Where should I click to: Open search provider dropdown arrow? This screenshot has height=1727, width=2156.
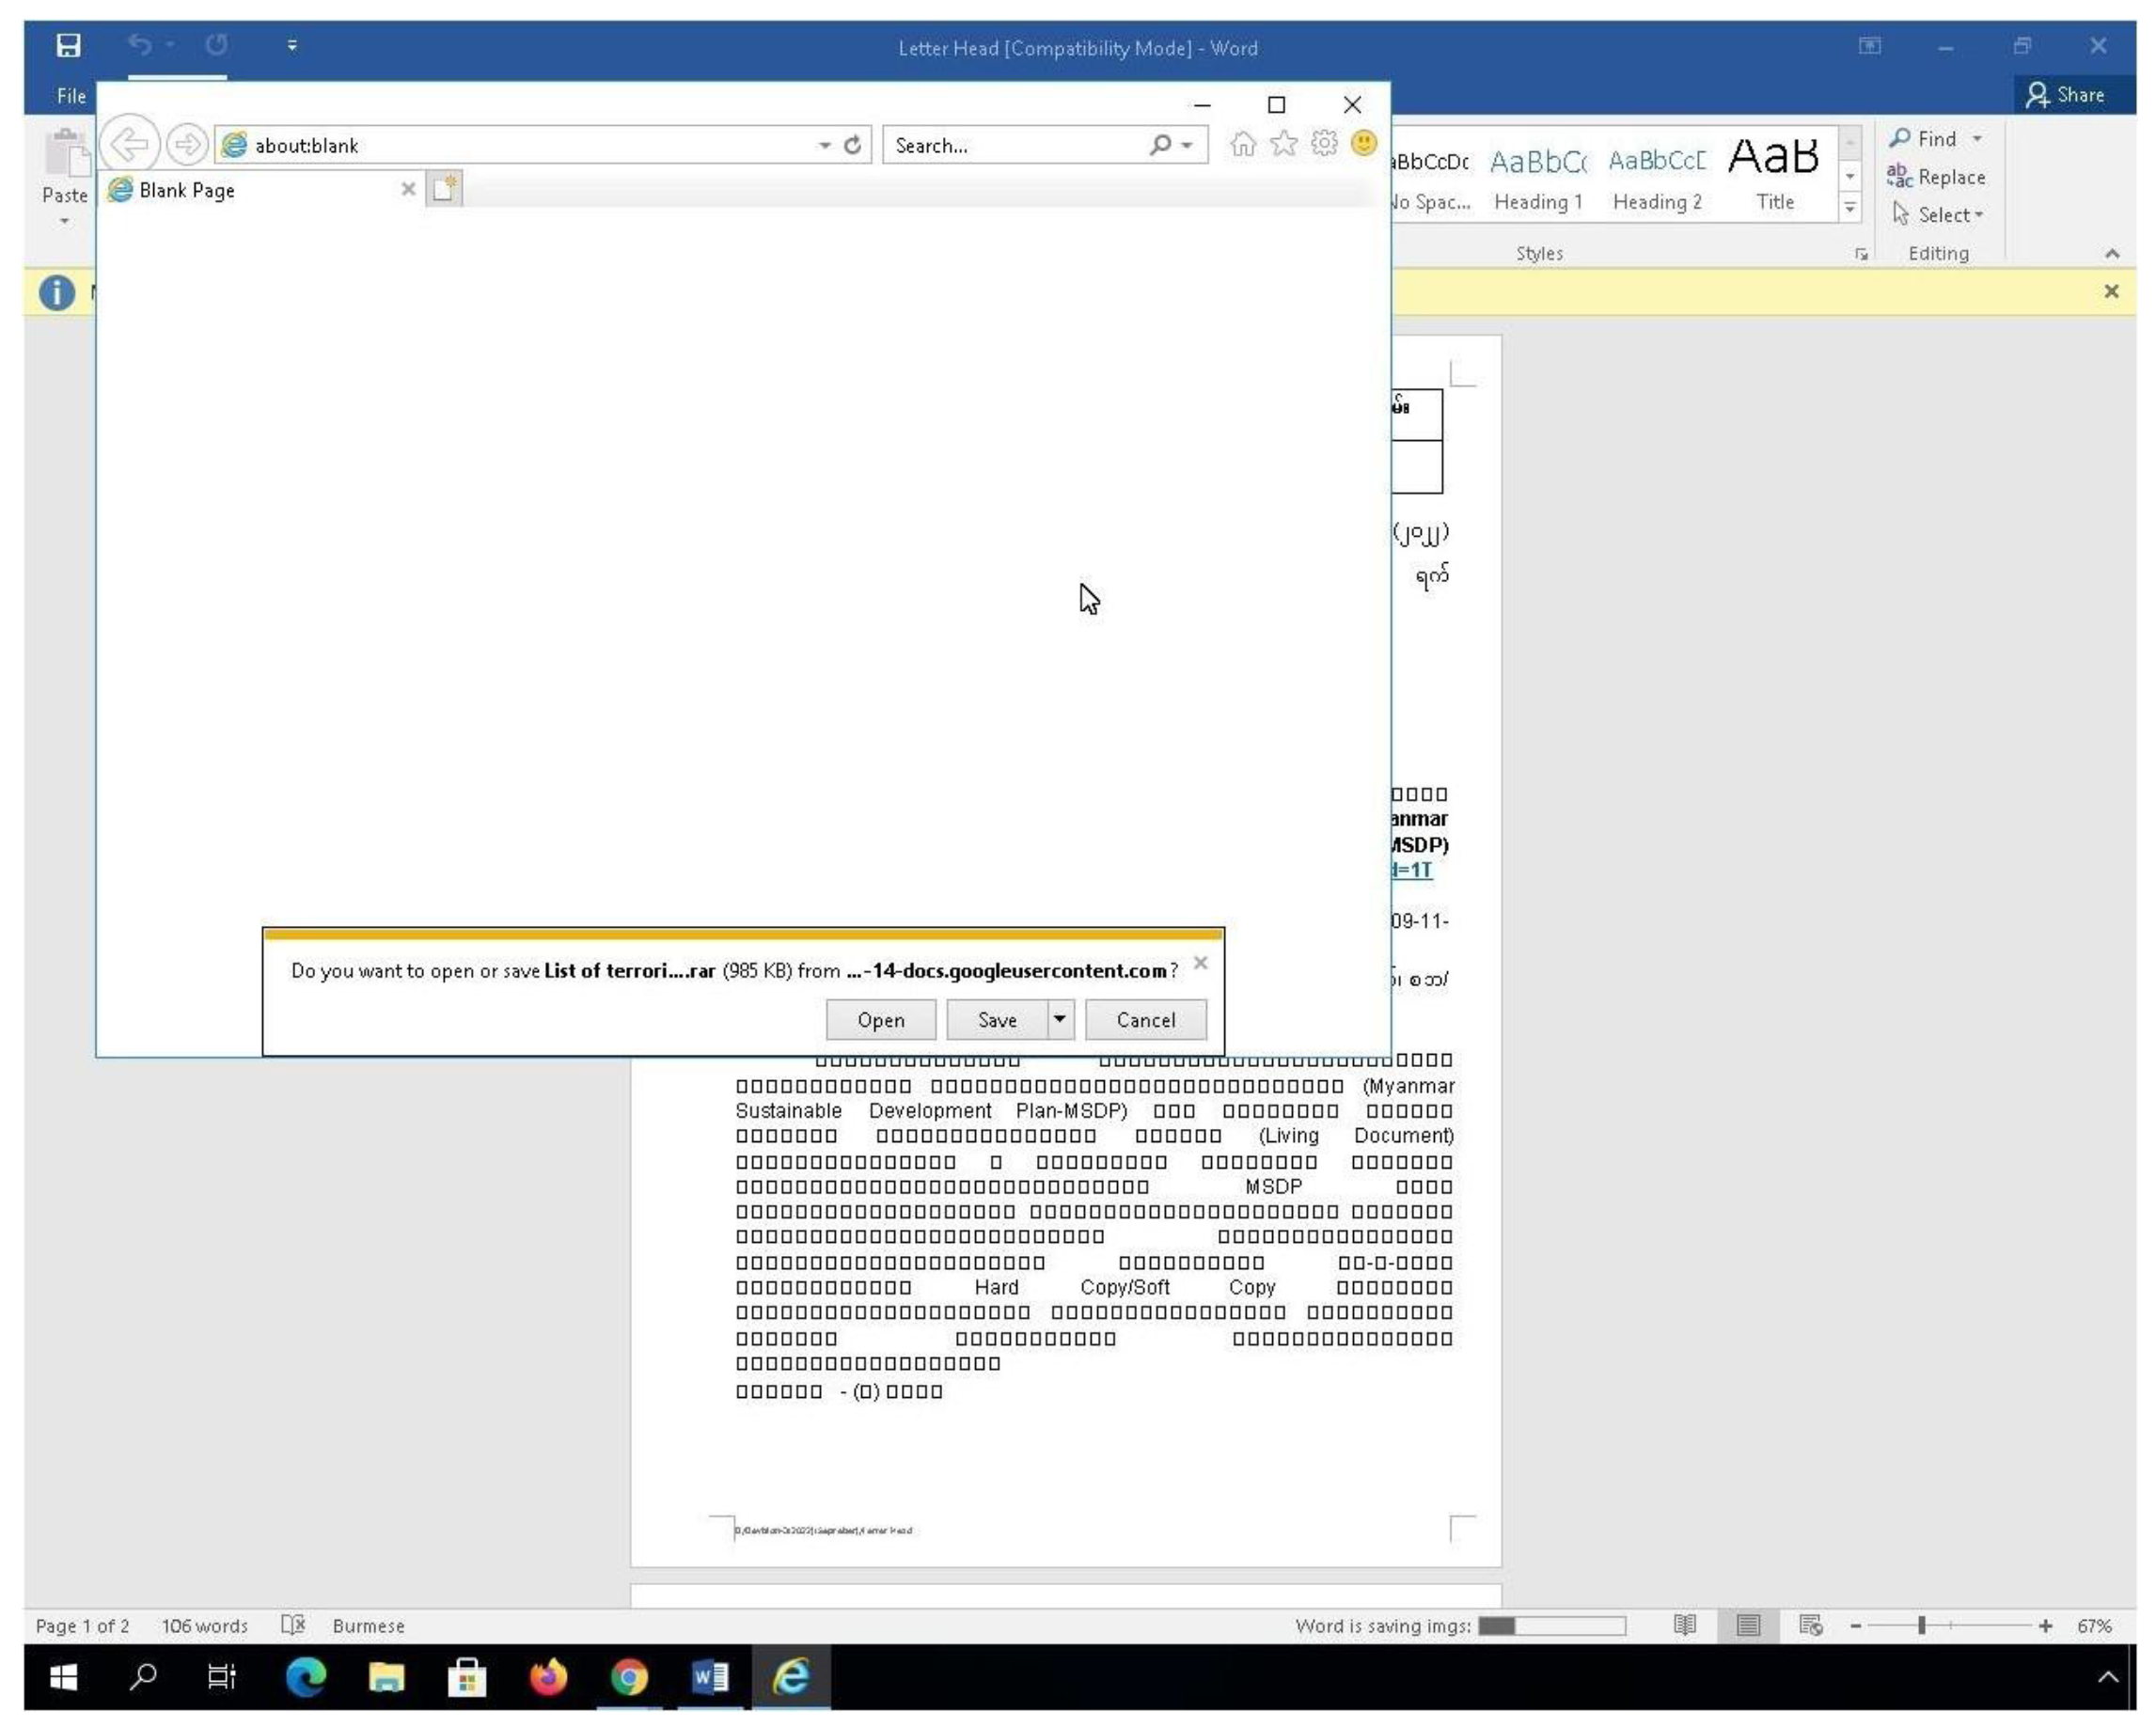click(x=1187, y=146)
